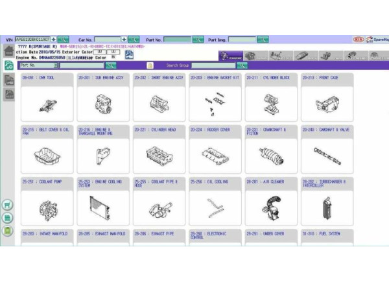Expand the Car No. dropdown
Image resolution: width=389 pixels, height=282 pixels.
[x=124, y=40]
